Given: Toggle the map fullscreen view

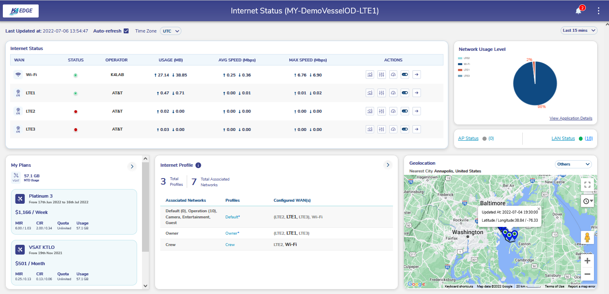Looking at the screenshot, I should [x=587, y=185].
